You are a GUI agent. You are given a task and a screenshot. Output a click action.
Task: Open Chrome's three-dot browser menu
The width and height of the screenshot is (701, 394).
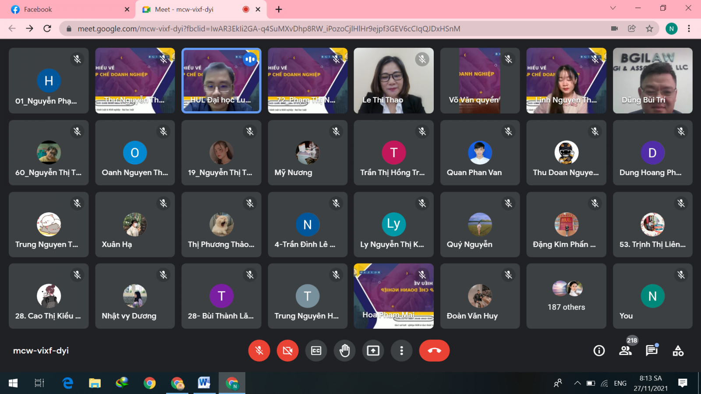689,28
